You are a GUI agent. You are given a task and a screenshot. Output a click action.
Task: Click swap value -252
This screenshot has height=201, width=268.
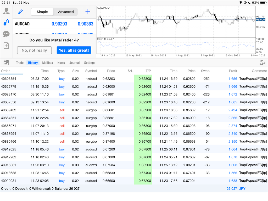(206, 79)
